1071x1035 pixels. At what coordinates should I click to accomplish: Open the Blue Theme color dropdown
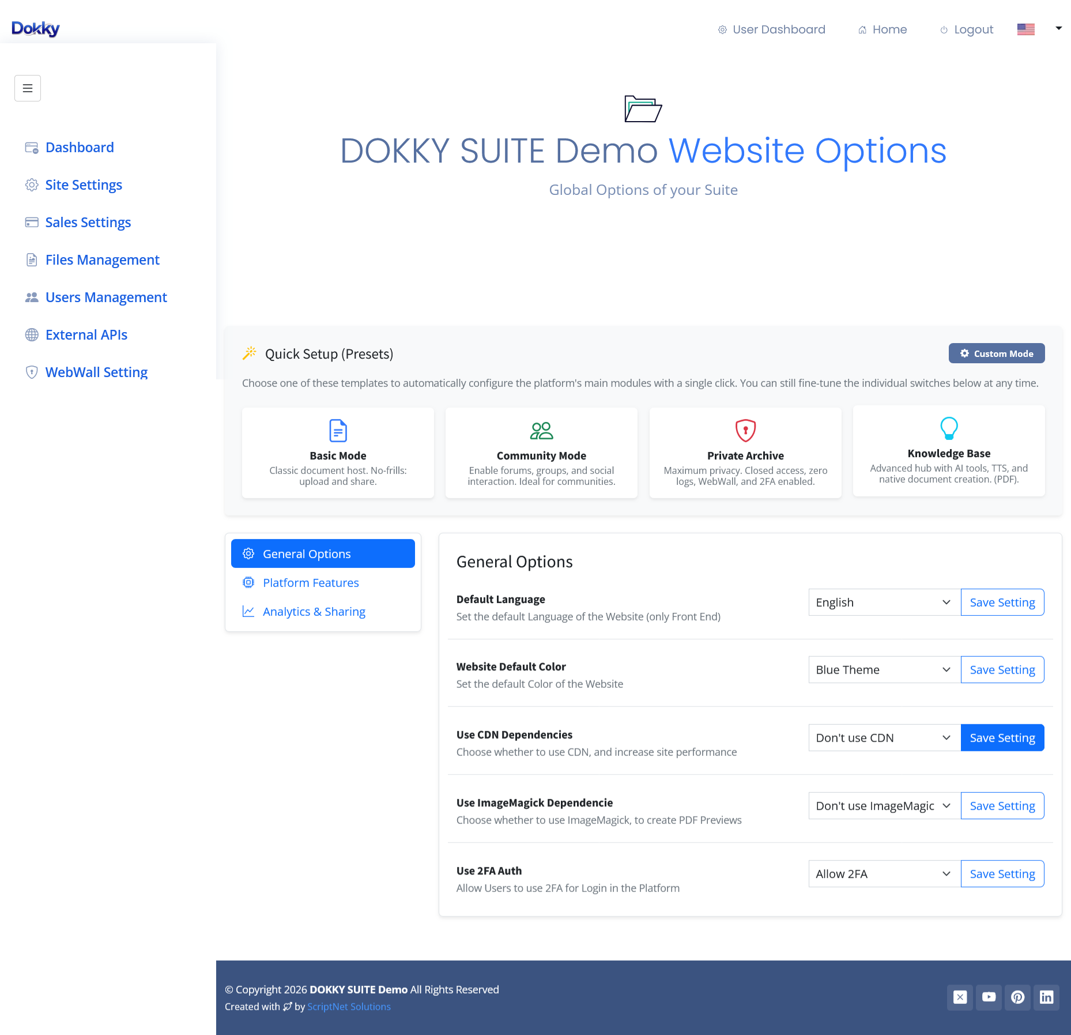[x=884, y=670]
